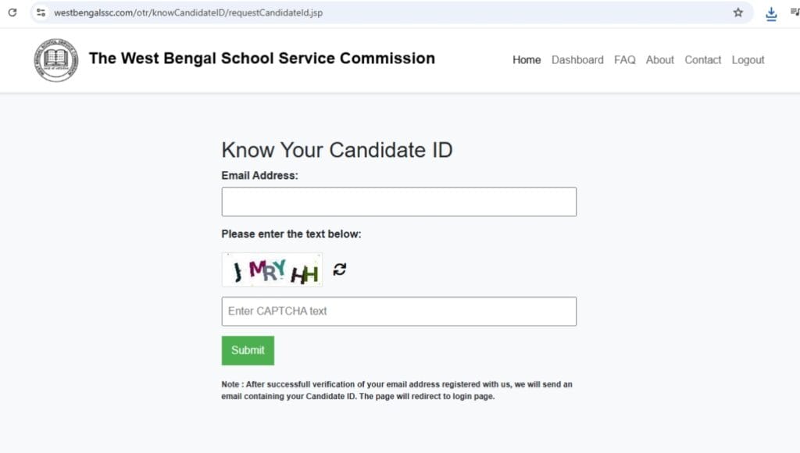Click the West Bengal SSC logo
Viewport: 800px width, 453px height.
(55, 59)
